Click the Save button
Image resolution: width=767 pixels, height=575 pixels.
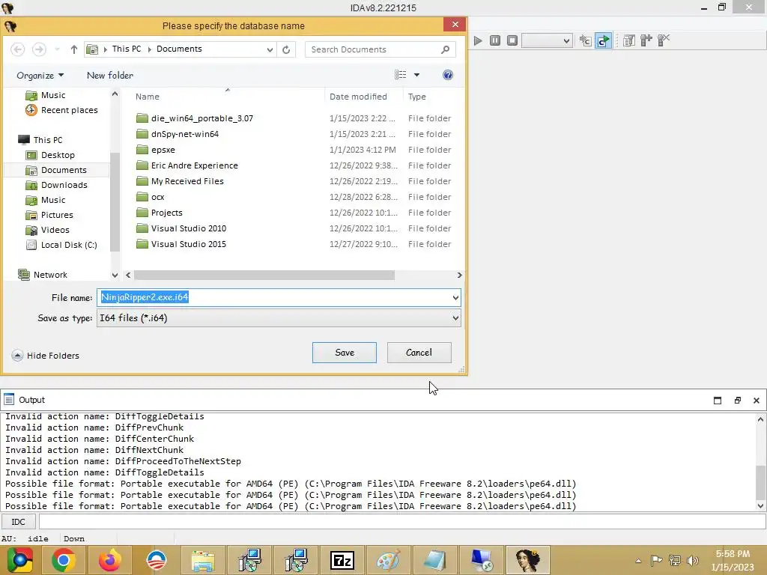pyautogui.click(x=345, y=353)
